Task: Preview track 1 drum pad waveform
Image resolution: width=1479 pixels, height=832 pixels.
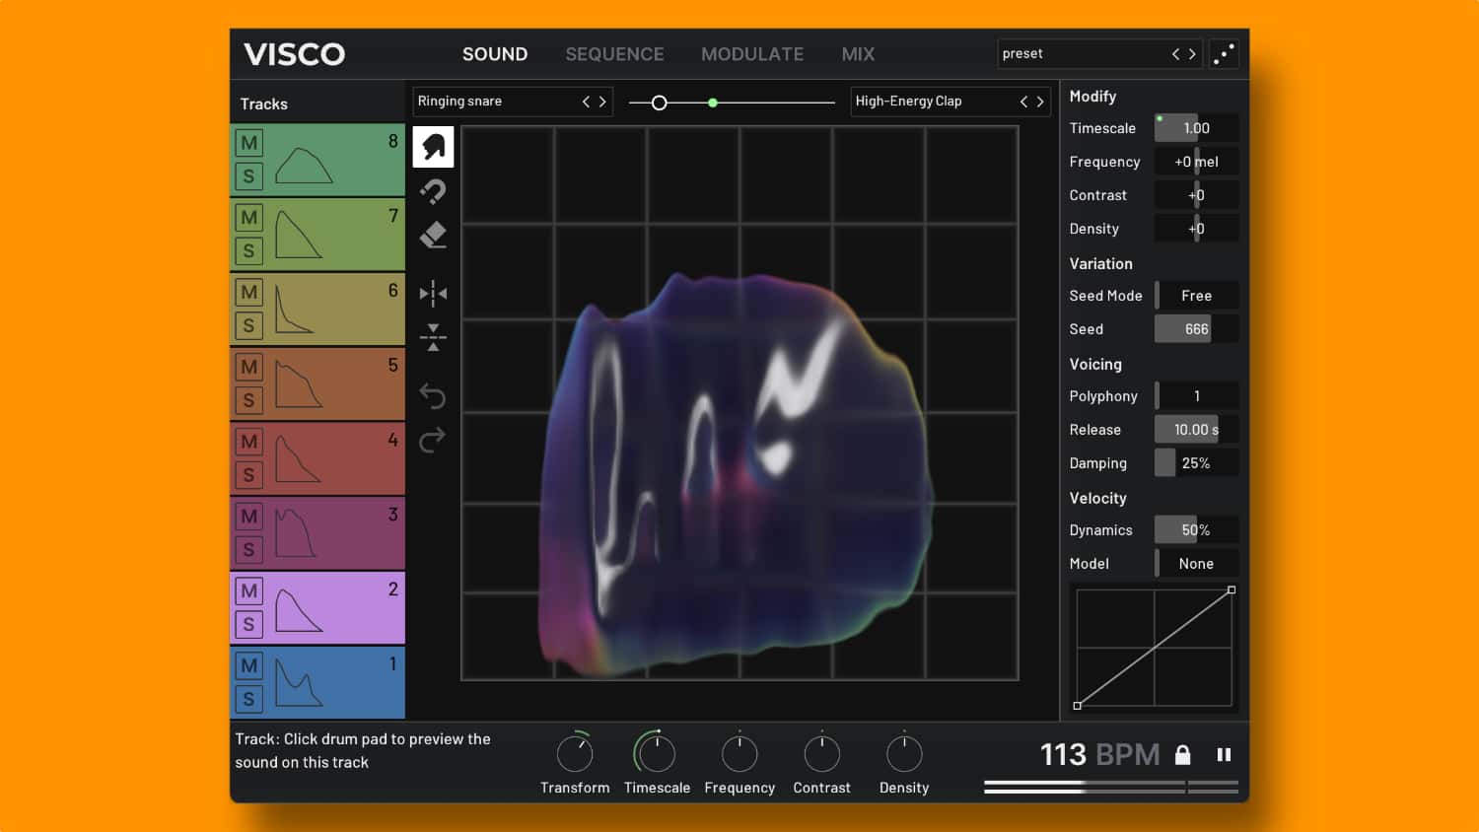Action: tap(299, 682)
